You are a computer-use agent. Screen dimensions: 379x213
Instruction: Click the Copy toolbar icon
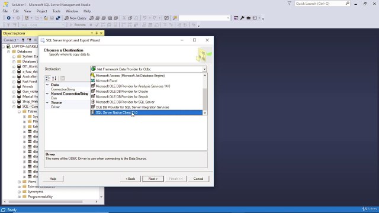coord(130,18)
